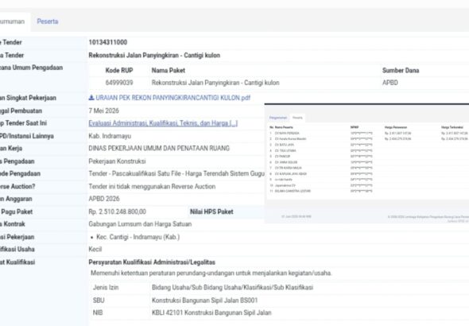Viewport: 469px width, 326px height.
Task: Click the DINAS PEKERJAAN UMUM DAN PENATAAN RUANG text
Action: [159, 149]
